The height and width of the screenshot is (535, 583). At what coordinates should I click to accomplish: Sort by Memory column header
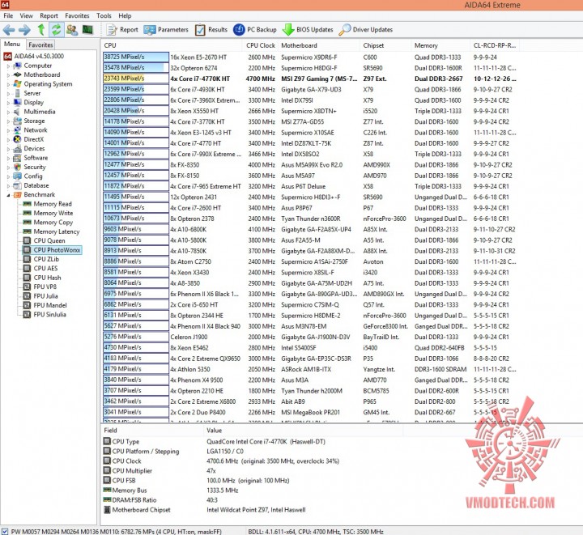click(441, 45)
